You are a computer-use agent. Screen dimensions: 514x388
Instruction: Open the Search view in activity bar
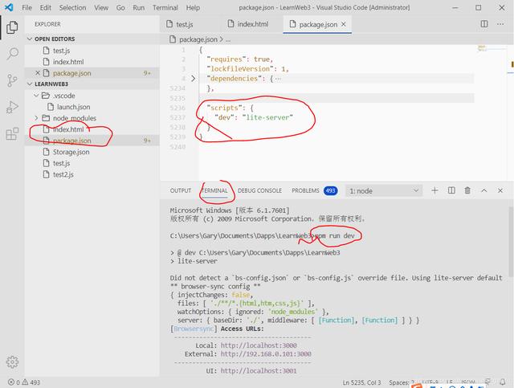click(12, 54)
